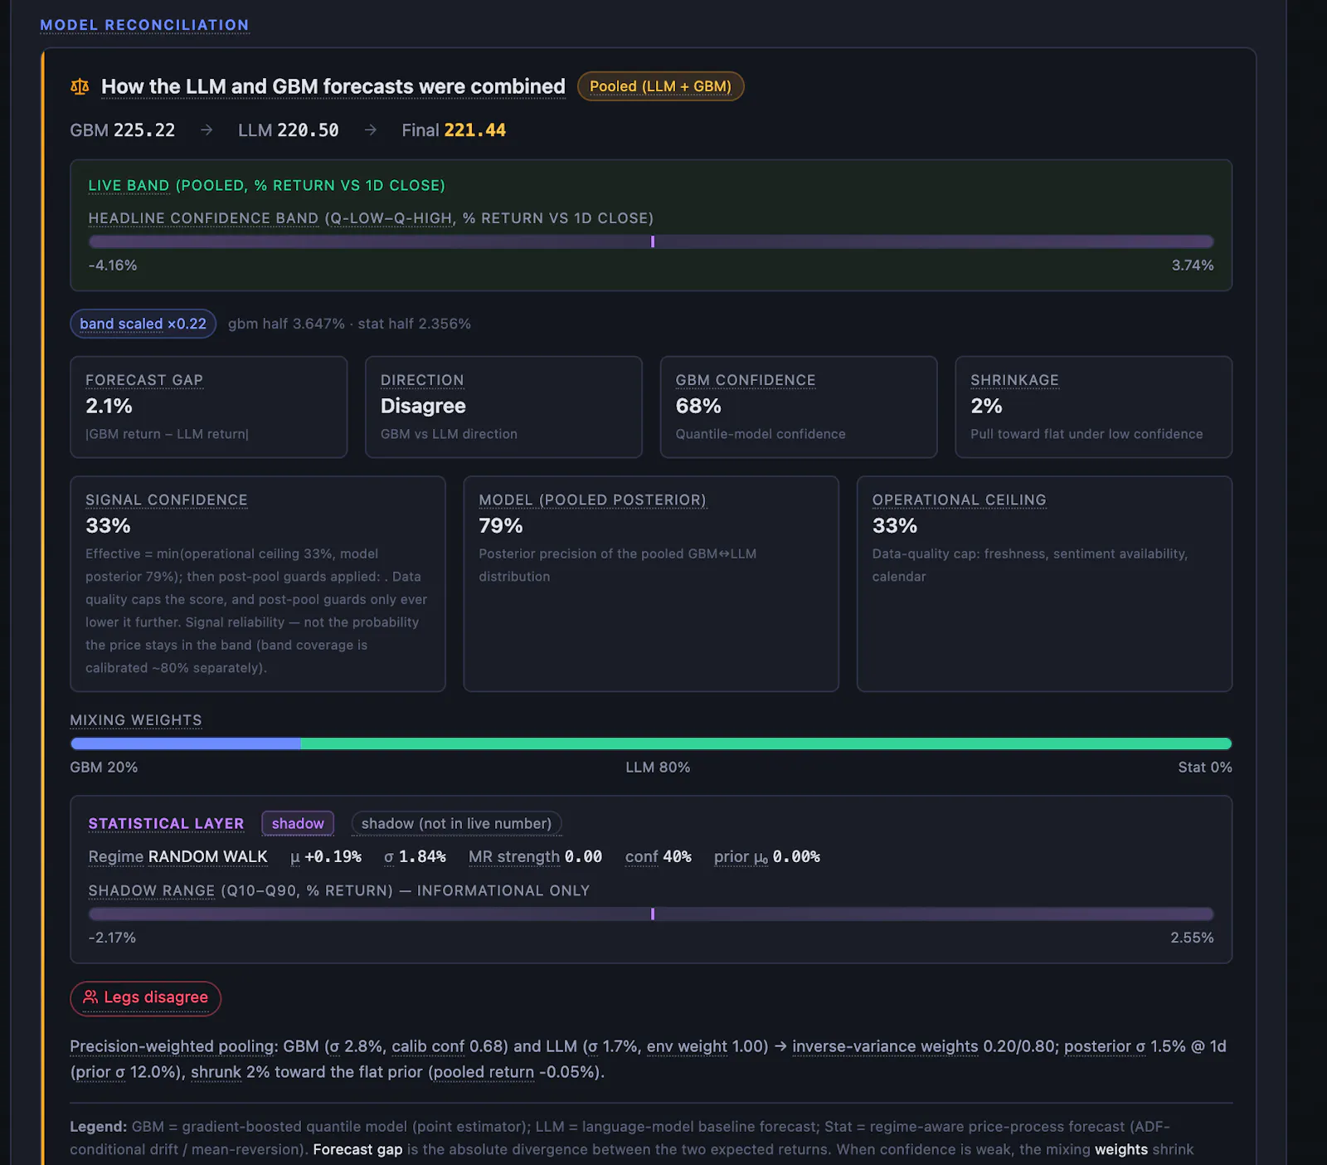Click the pooled return term in the summary
Viewport: 1327px width, 1165px height.
[x=484, y=1072]
